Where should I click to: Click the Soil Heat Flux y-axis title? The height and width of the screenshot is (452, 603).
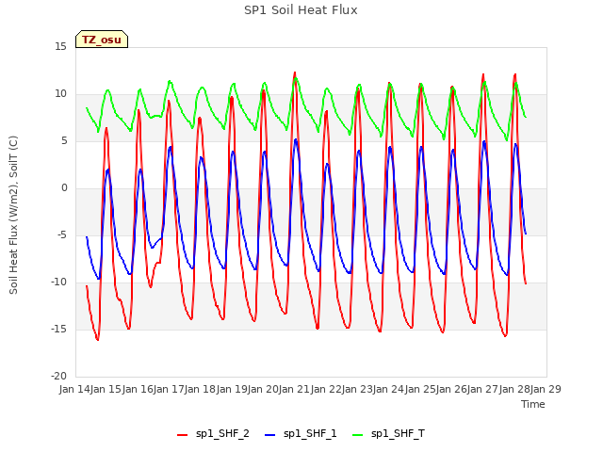pyautogui.click(x=13, y=216)
